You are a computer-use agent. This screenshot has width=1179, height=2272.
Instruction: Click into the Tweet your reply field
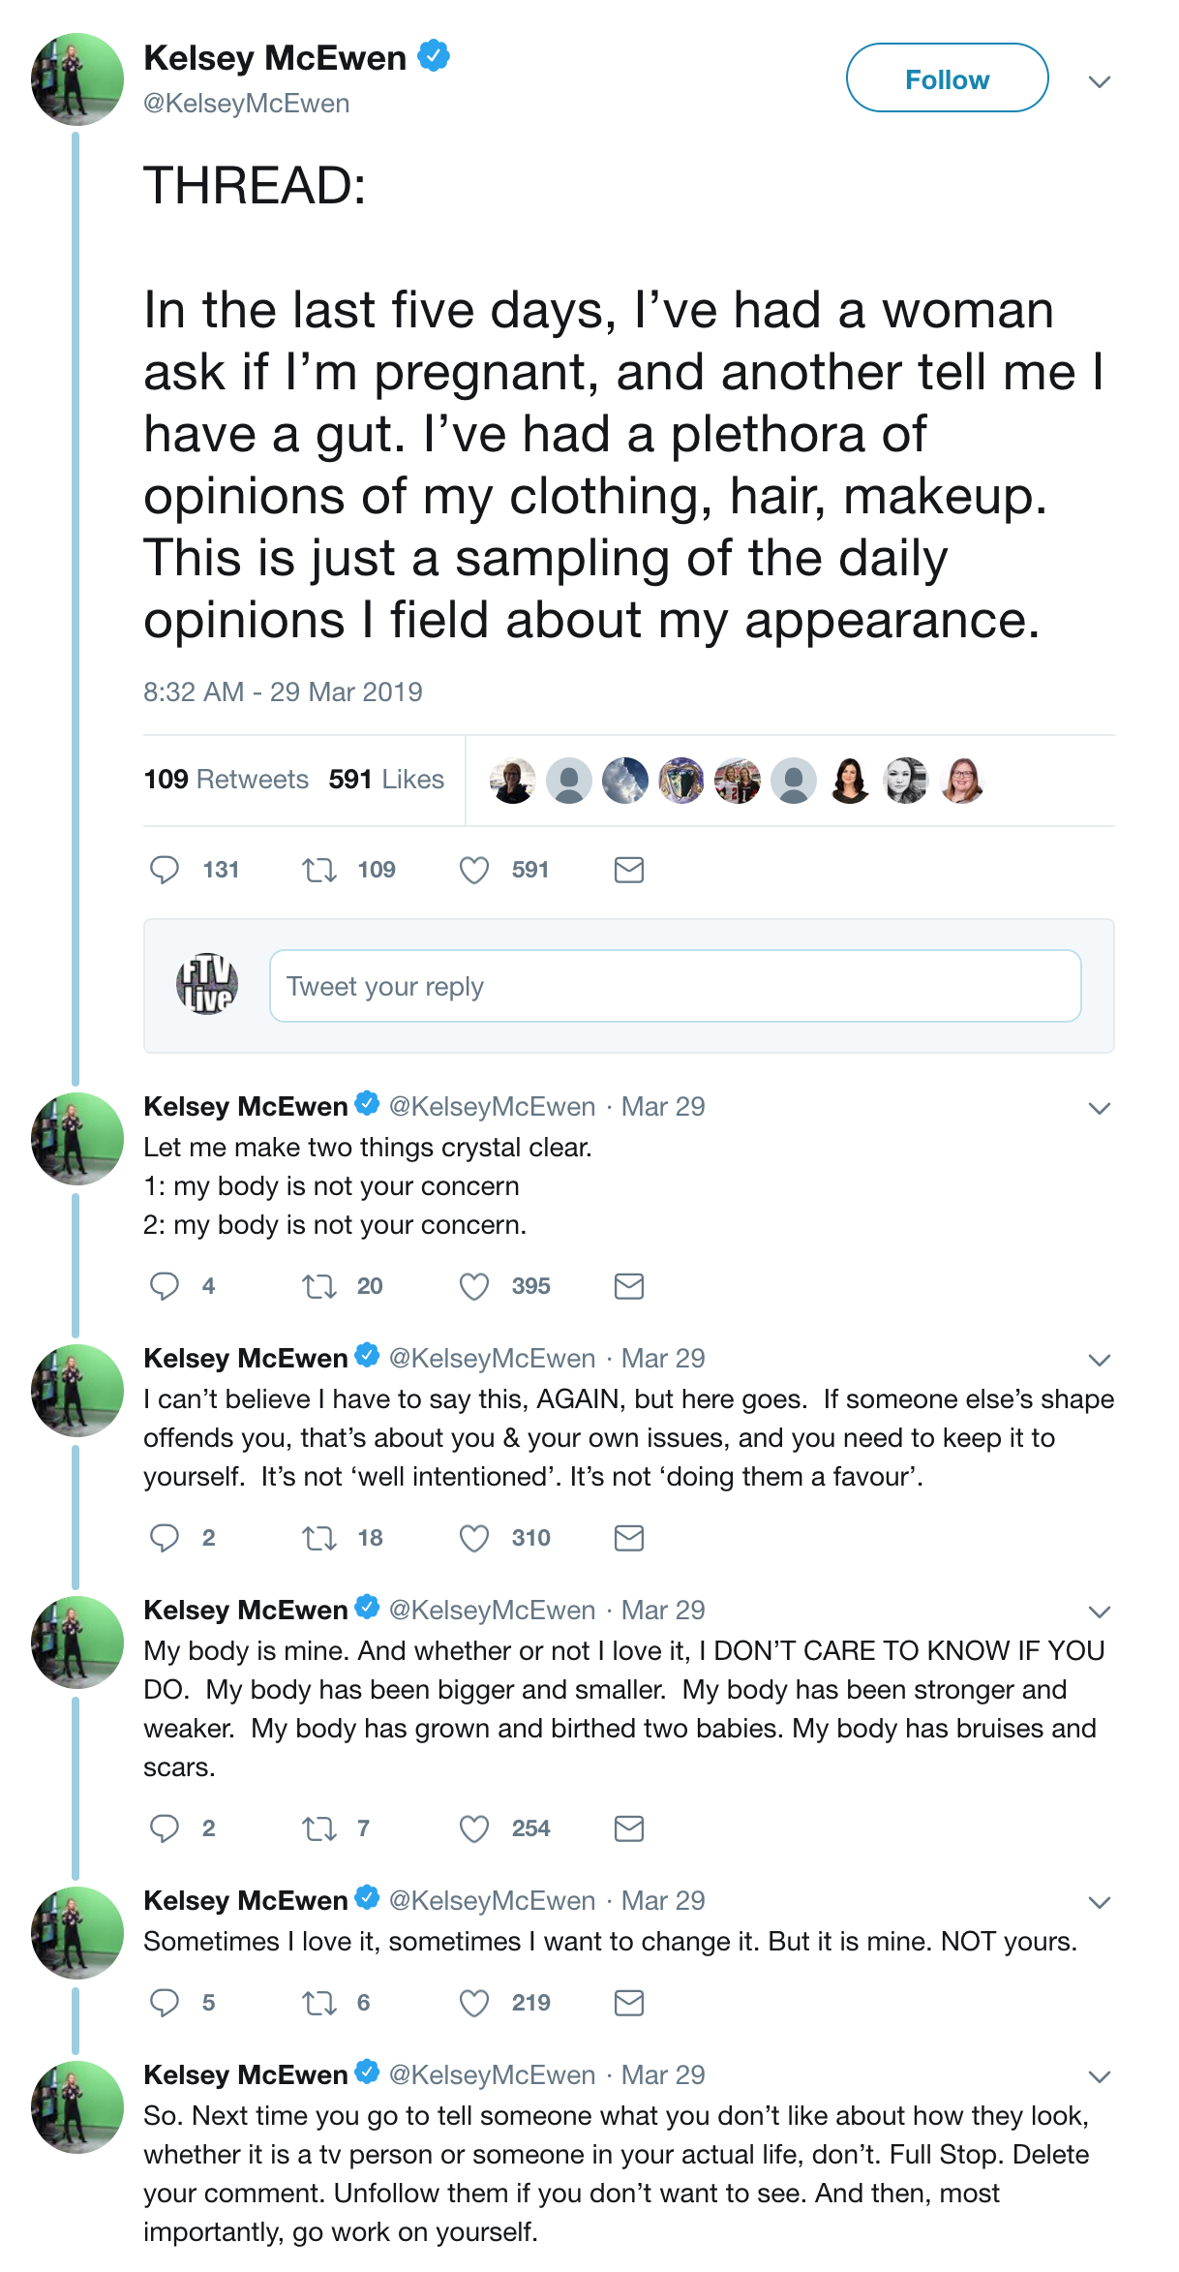point(675,986)
